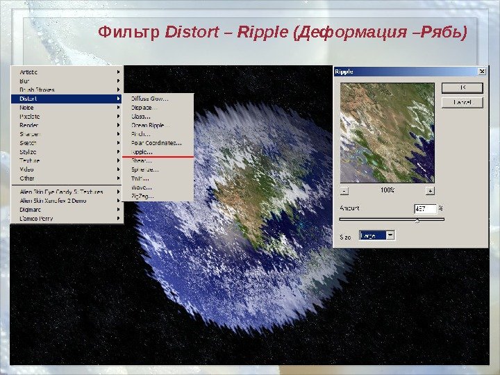This screenshot has width=500, height=375.
Task: Choose Diffuse Glow from Distort submenu
Action: 158,99
